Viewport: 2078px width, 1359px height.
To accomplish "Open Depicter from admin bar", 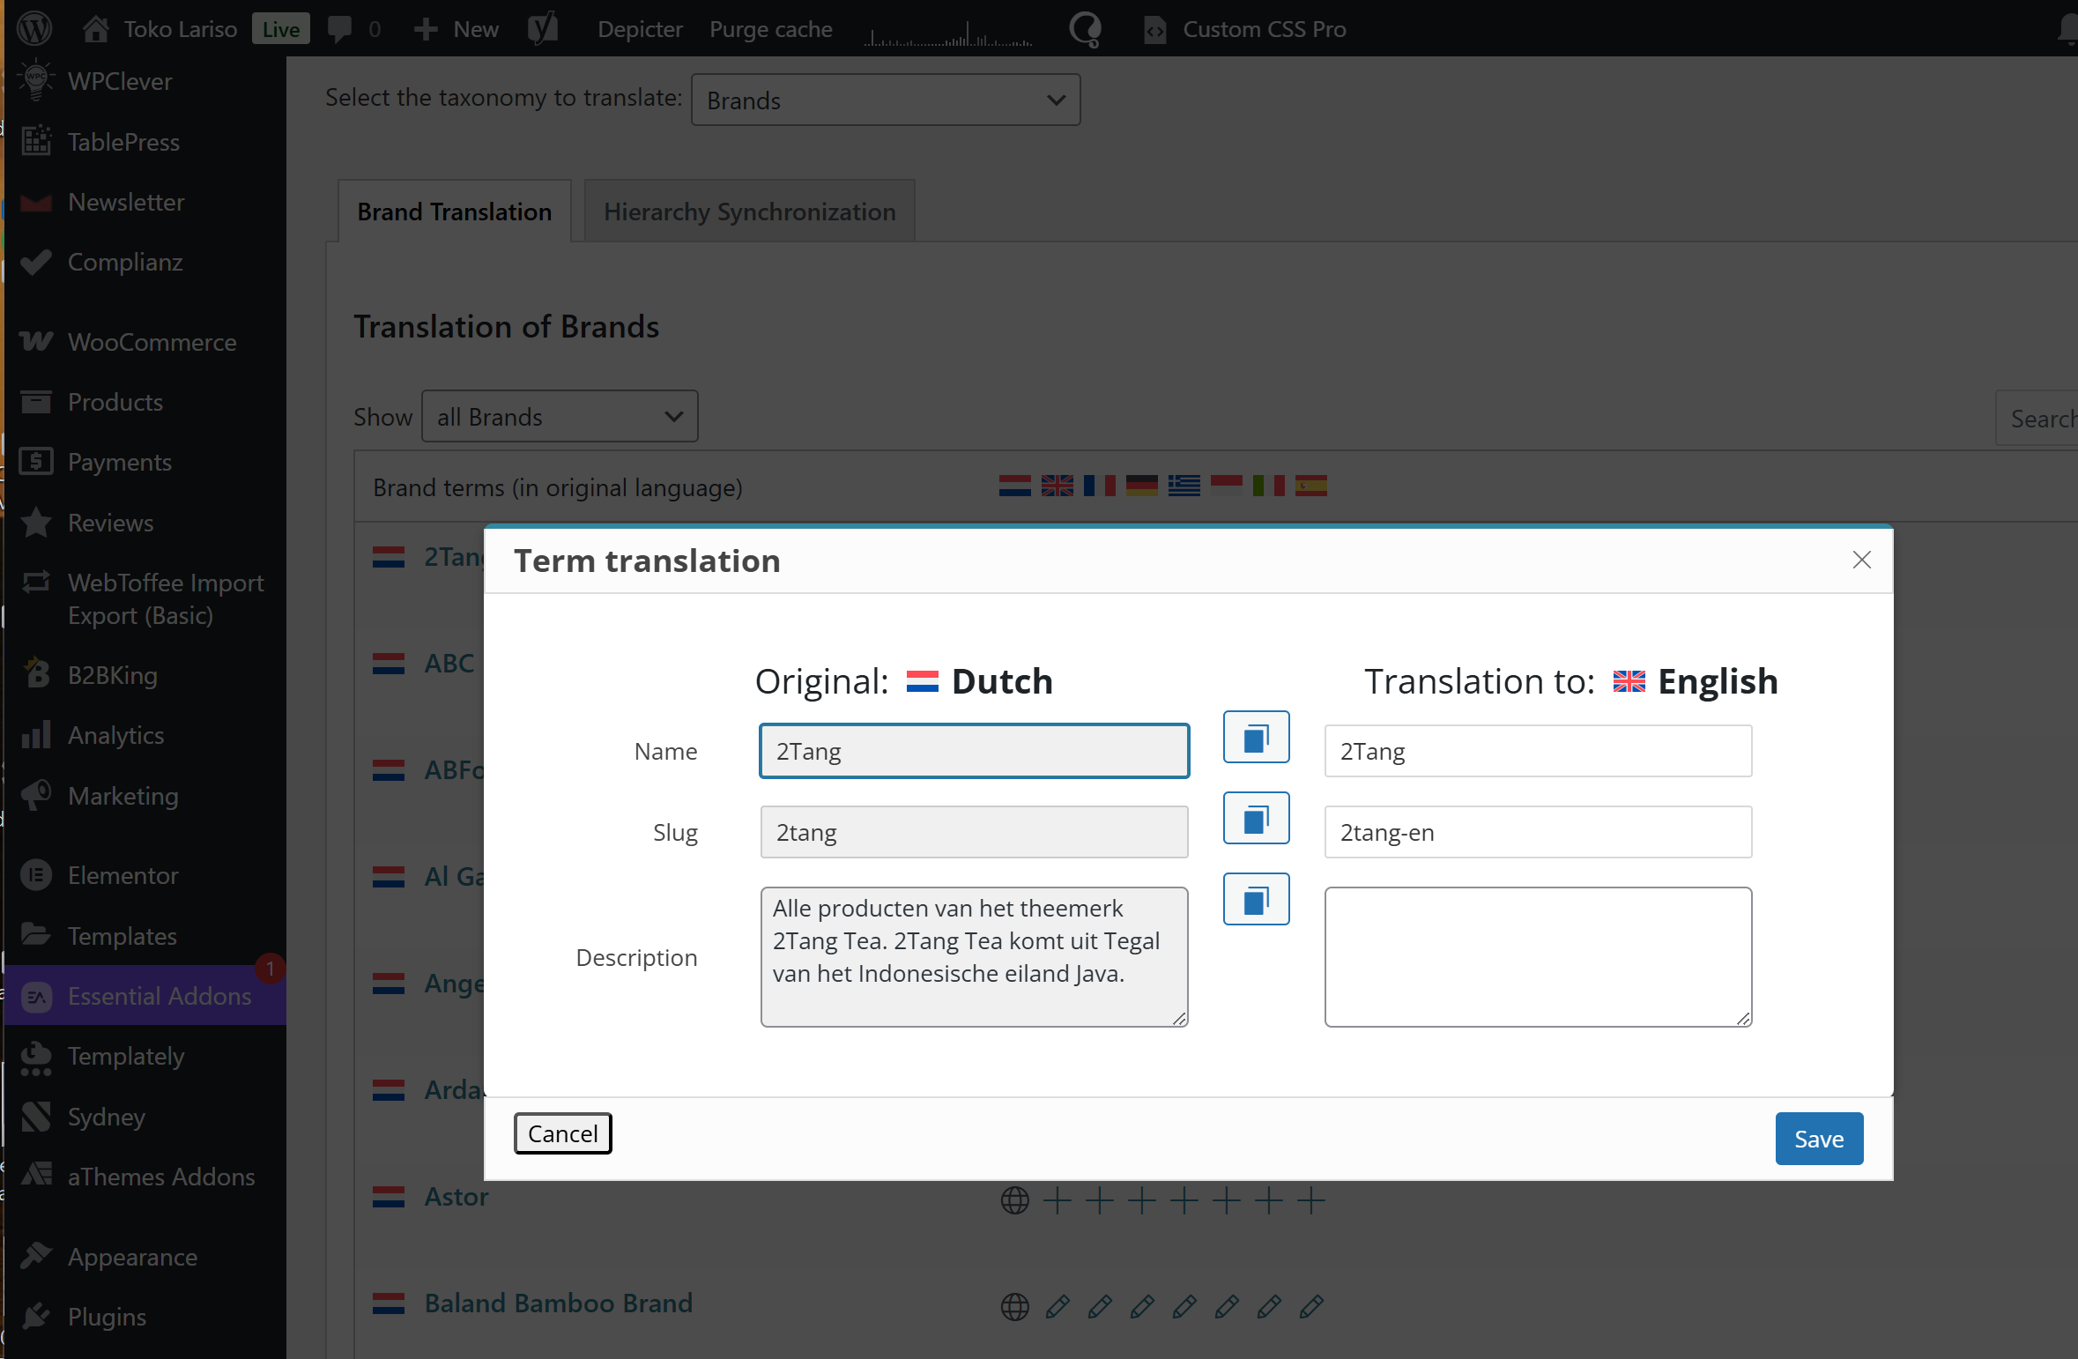I will coord(640,29).
